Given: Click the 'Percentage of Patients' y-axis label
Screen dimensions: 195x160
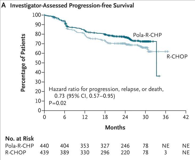Looking at the screenshot, I should point(23,63).
